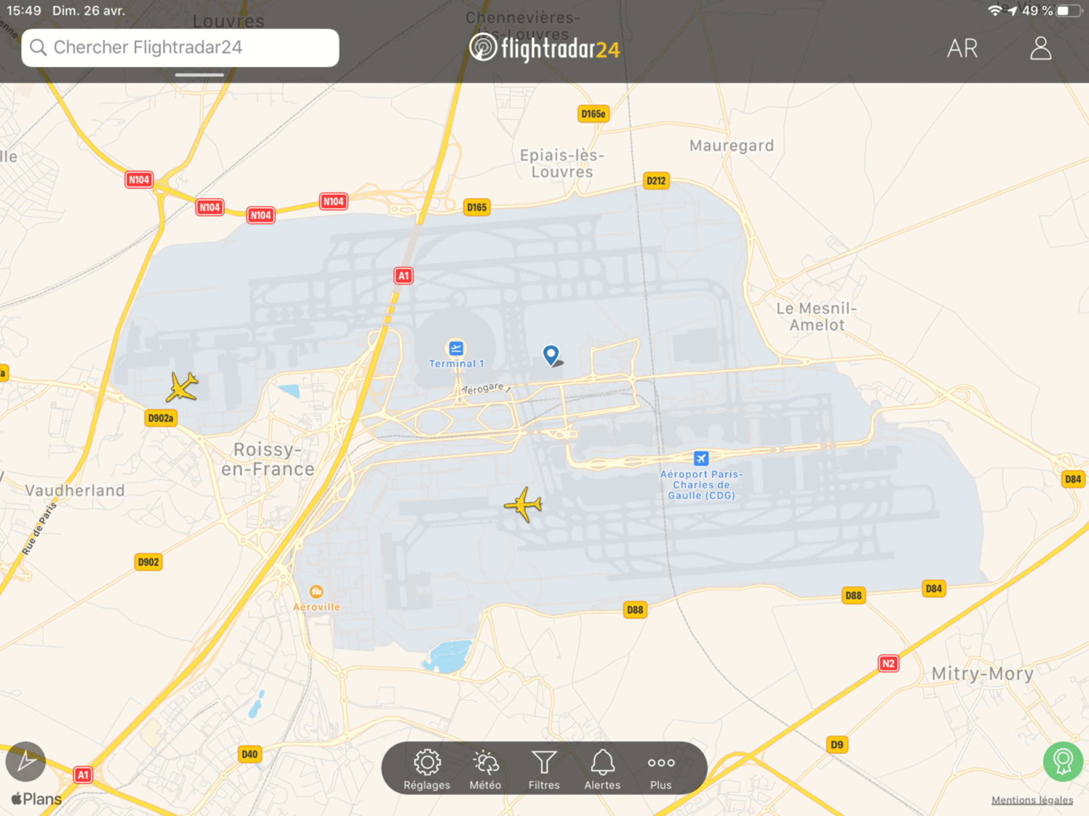Tap the Flightradar24 logo in header

pos(544,48)
